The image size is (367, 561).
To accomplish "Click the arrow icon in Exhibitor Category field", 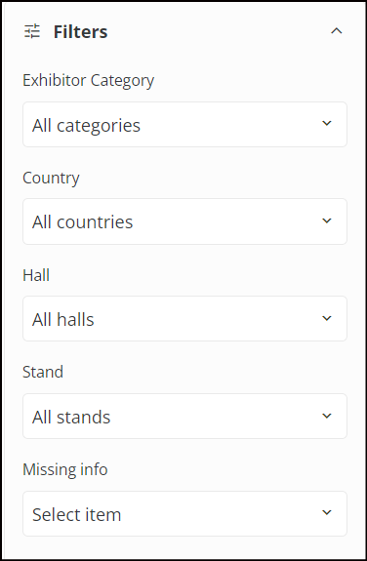I will pos(327,124).
